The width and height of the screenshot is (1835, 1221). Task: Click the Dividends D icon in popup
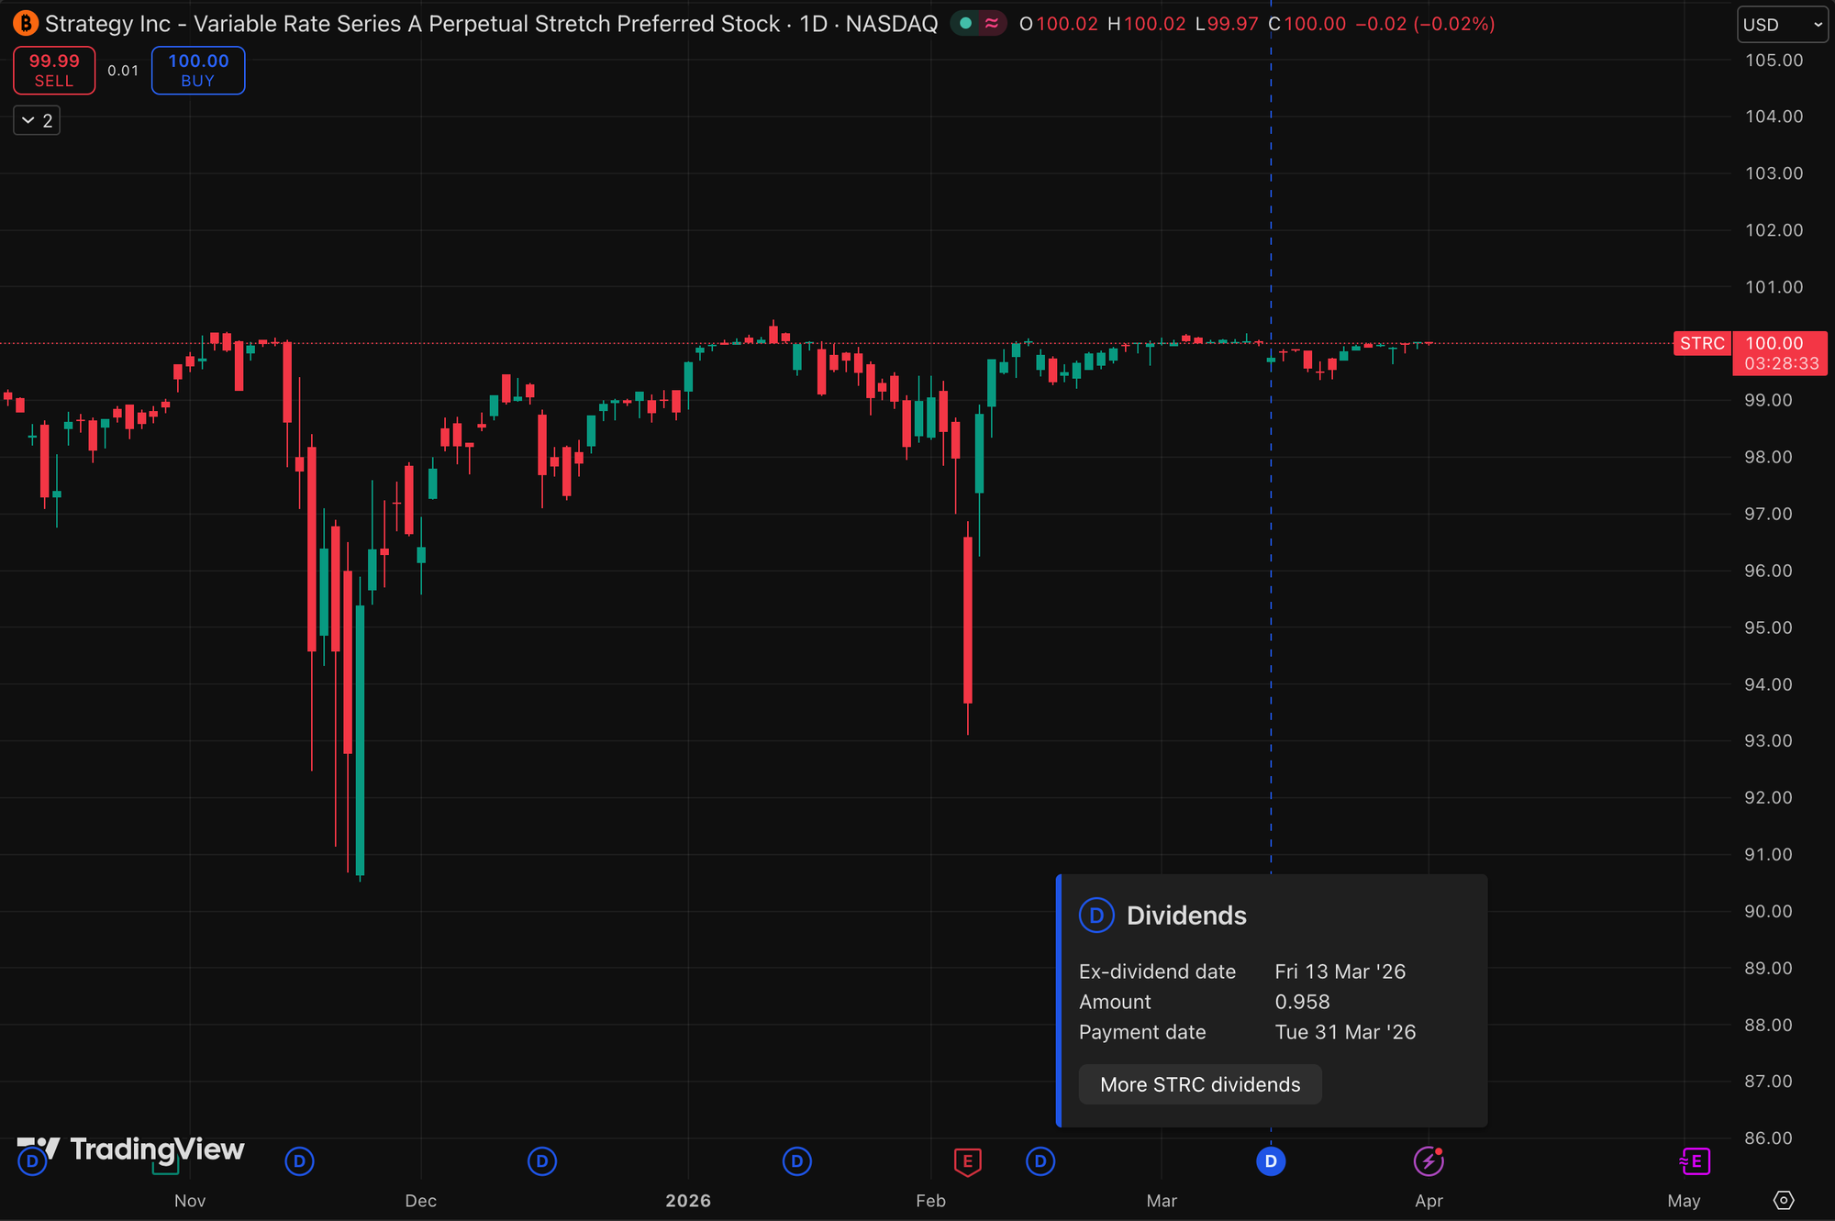[x=1095, y=916]
